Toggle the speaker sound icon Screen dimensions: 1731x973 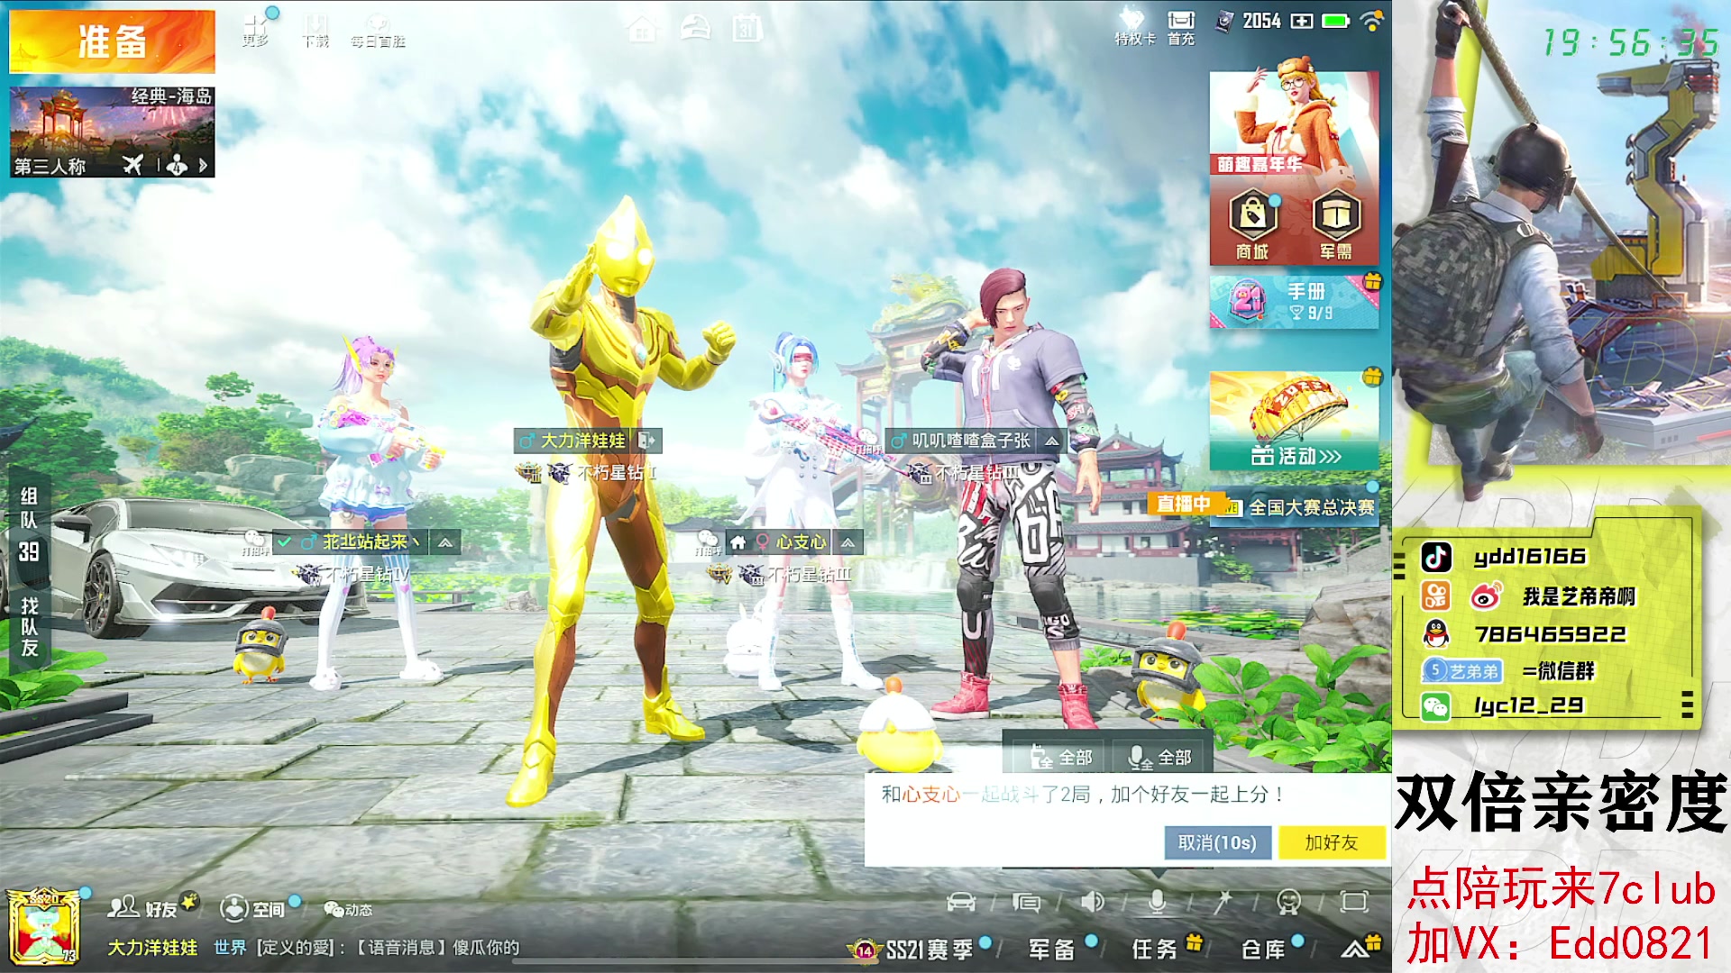(1093, 902)
